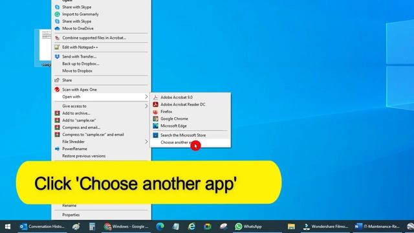The width and height of the screenshot is (414, 233).
Task: Click Edit with Notepad++
Action: click(x=102, y=47)
